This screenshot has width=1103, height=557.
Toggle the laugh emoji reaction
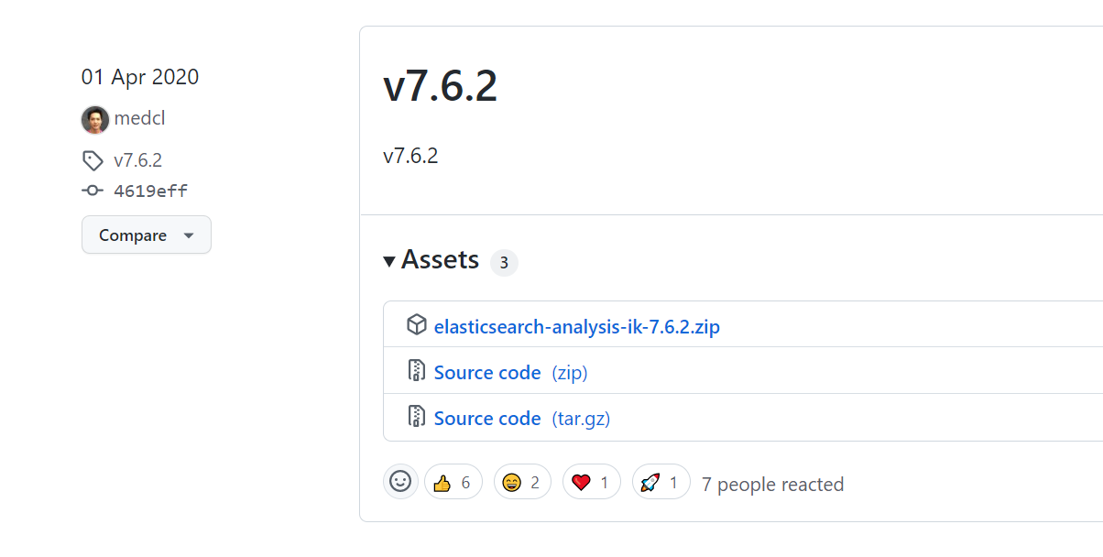pos(522,482)
